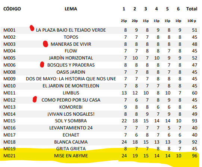Select the GRITA GRIETA entry
Viewport: 202px width, 167px height.
tap(71, 149)
